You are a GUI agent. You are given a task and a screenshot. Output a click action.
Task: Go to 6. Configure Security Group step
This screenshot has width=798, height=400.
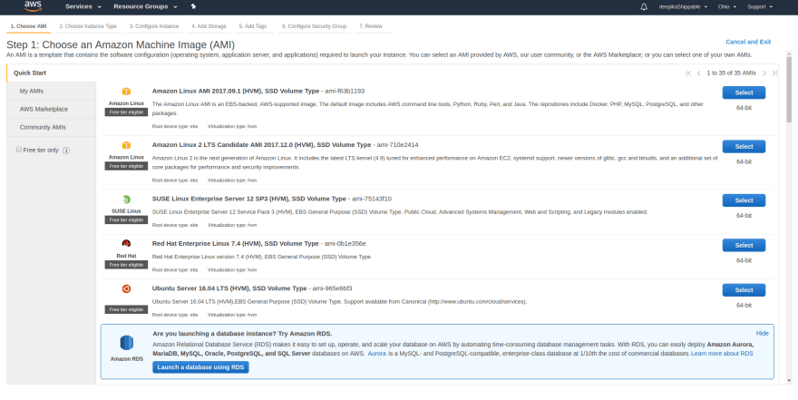314,26
